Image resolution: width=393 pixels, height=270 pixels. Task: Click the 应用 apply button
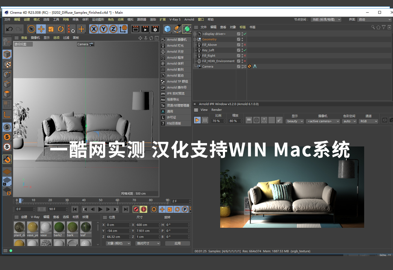[177, 243]
